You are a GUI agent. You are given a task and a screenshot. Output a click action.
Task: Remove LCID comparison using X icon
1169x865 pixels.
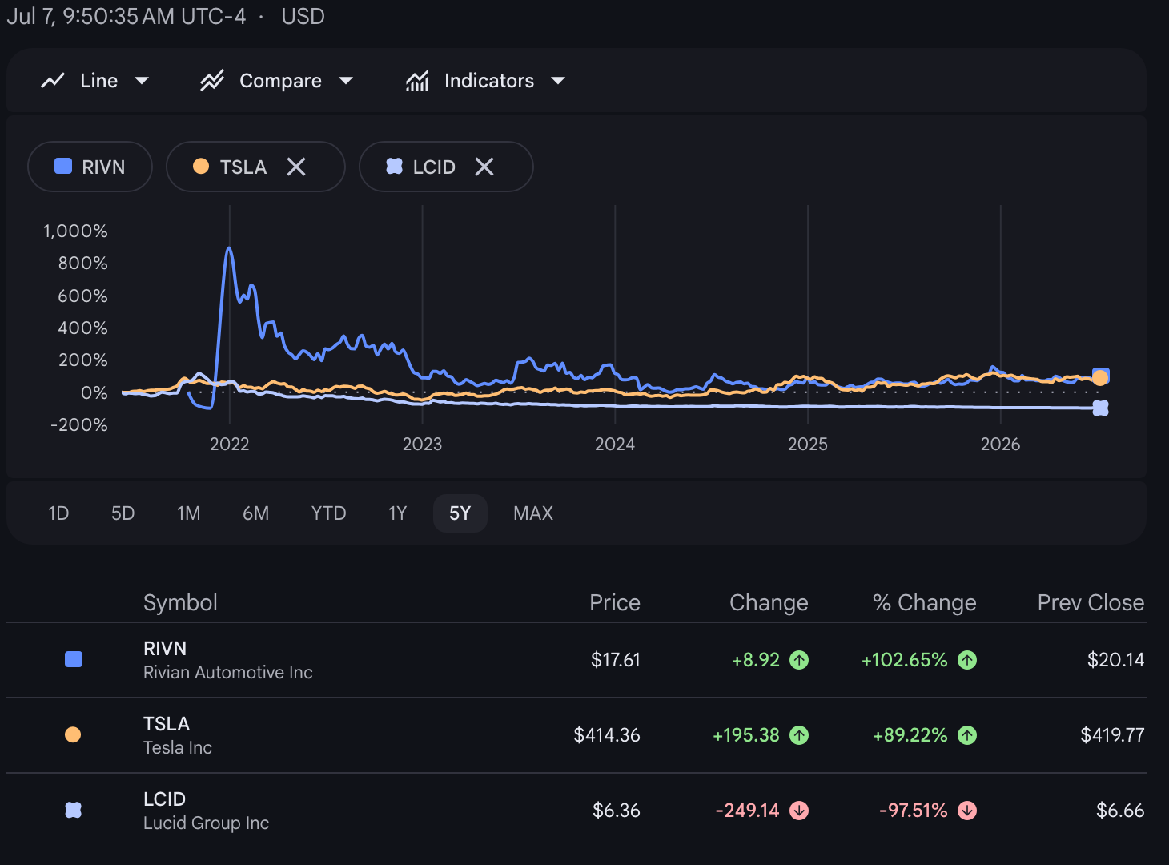484,167
